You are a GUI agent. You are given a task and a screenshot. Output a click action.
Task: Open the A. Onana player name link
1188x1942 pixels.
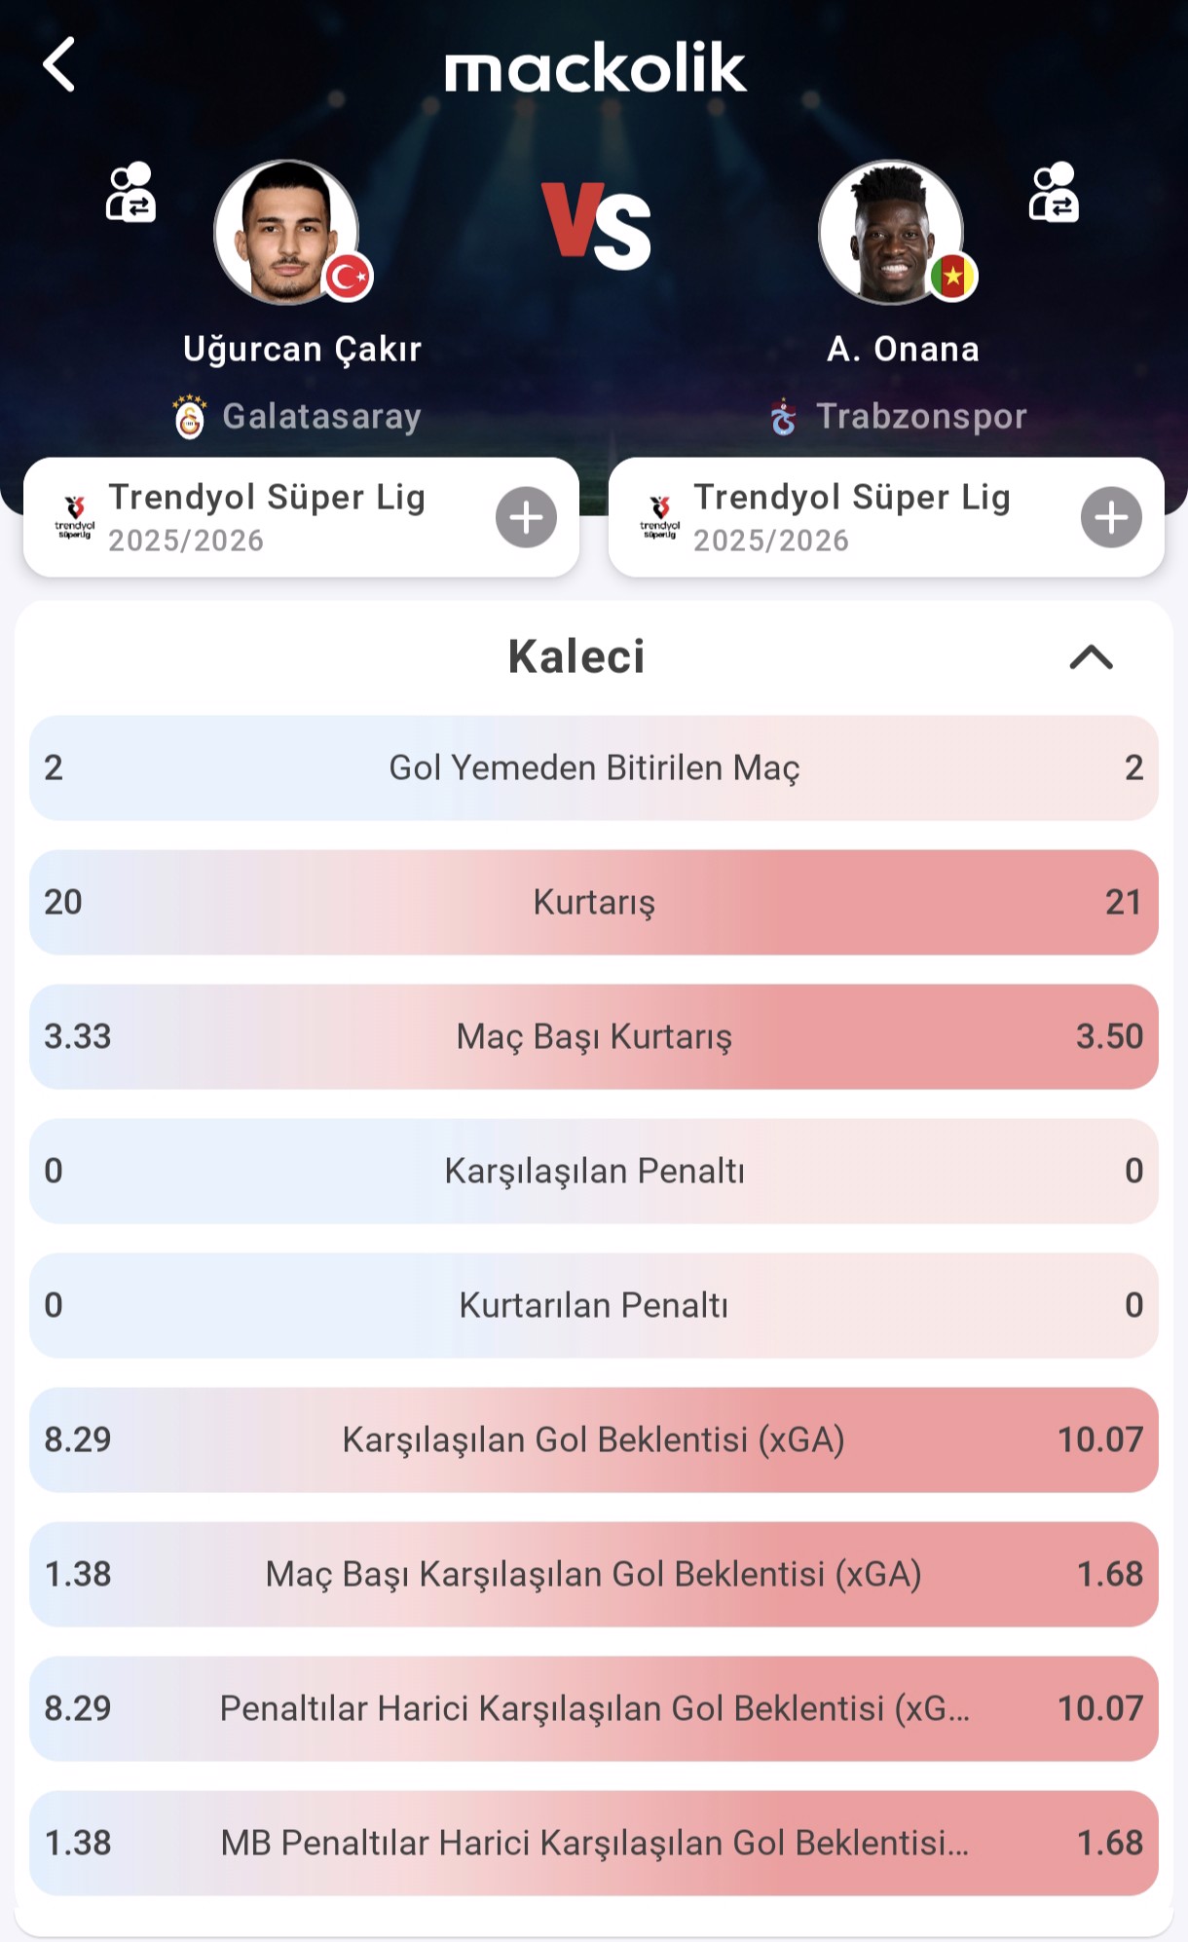(903, 349)
